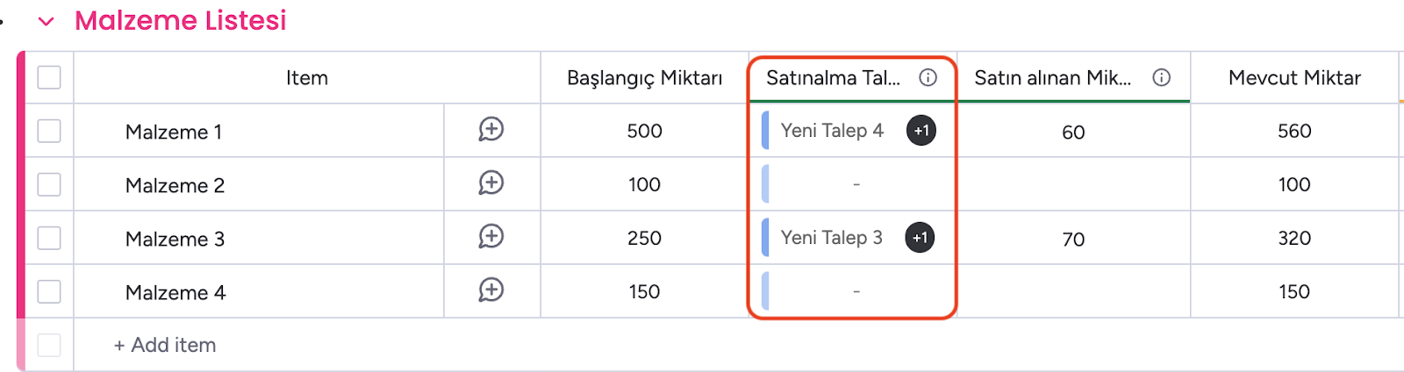Open conversation icon for Malzeme 1
This screenshot has height=372, width=1404.
click(491, 130)
